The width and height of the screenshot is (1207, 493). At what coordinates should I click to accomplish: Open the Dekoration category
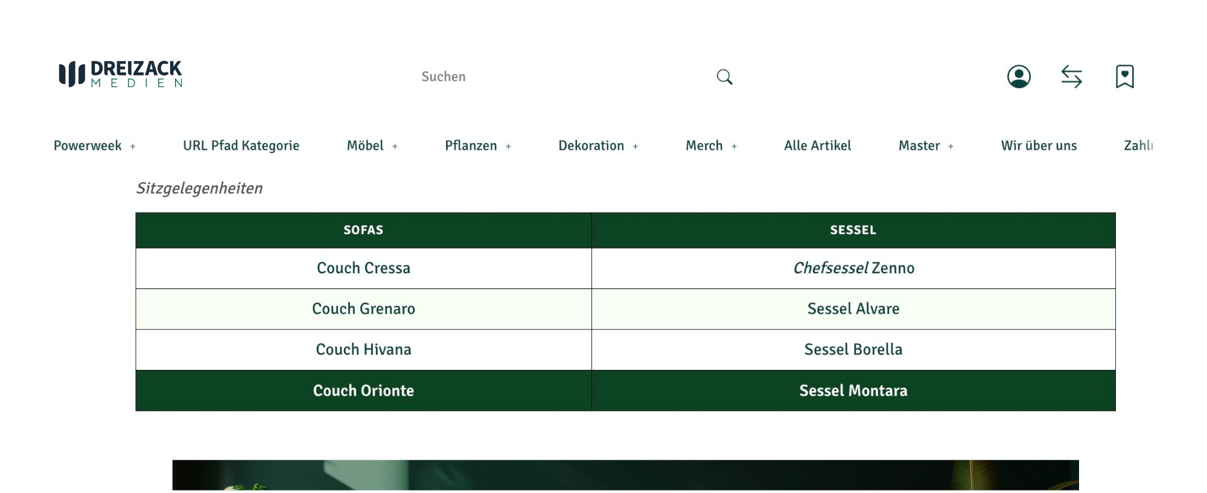click(591, 145)
